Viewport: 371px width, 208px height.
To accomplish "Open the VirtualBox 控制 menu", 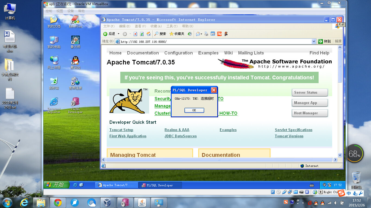I will pos(49,11).
